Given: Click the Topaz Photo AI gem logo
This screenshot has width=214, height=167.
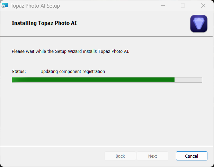Looking at the screenshot, I should click(199, 24).
